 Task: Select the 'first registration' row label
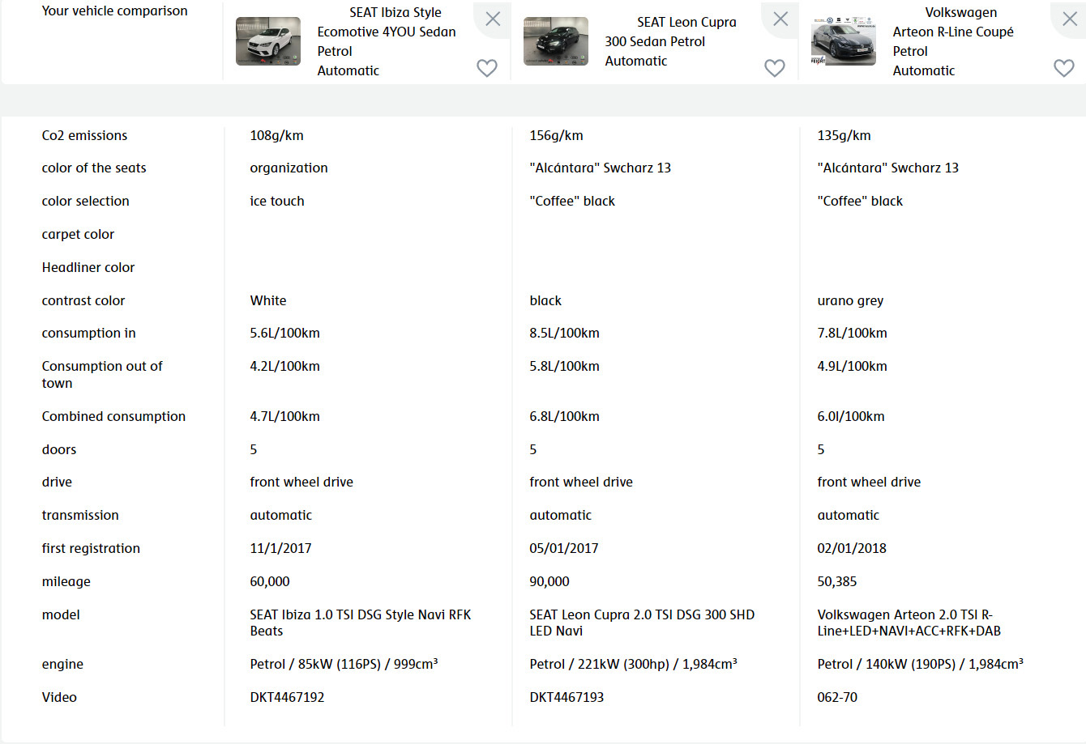click(91, 549)
